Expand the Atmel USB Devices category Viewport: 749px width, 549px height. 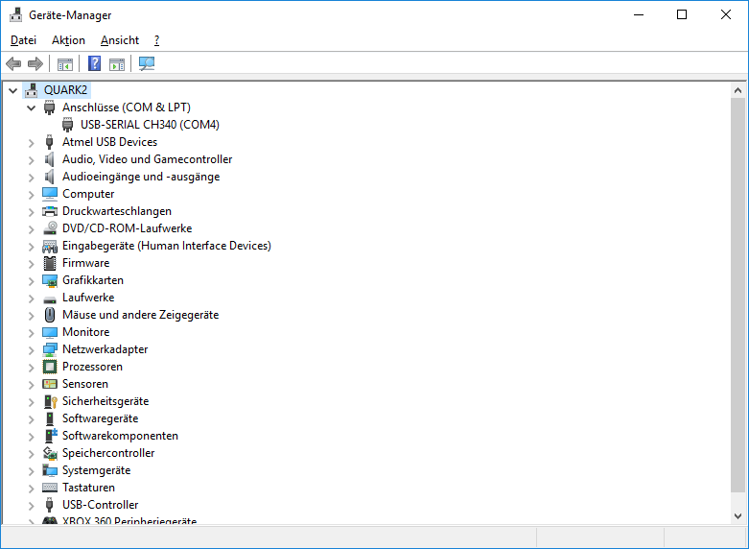[31, 142]
